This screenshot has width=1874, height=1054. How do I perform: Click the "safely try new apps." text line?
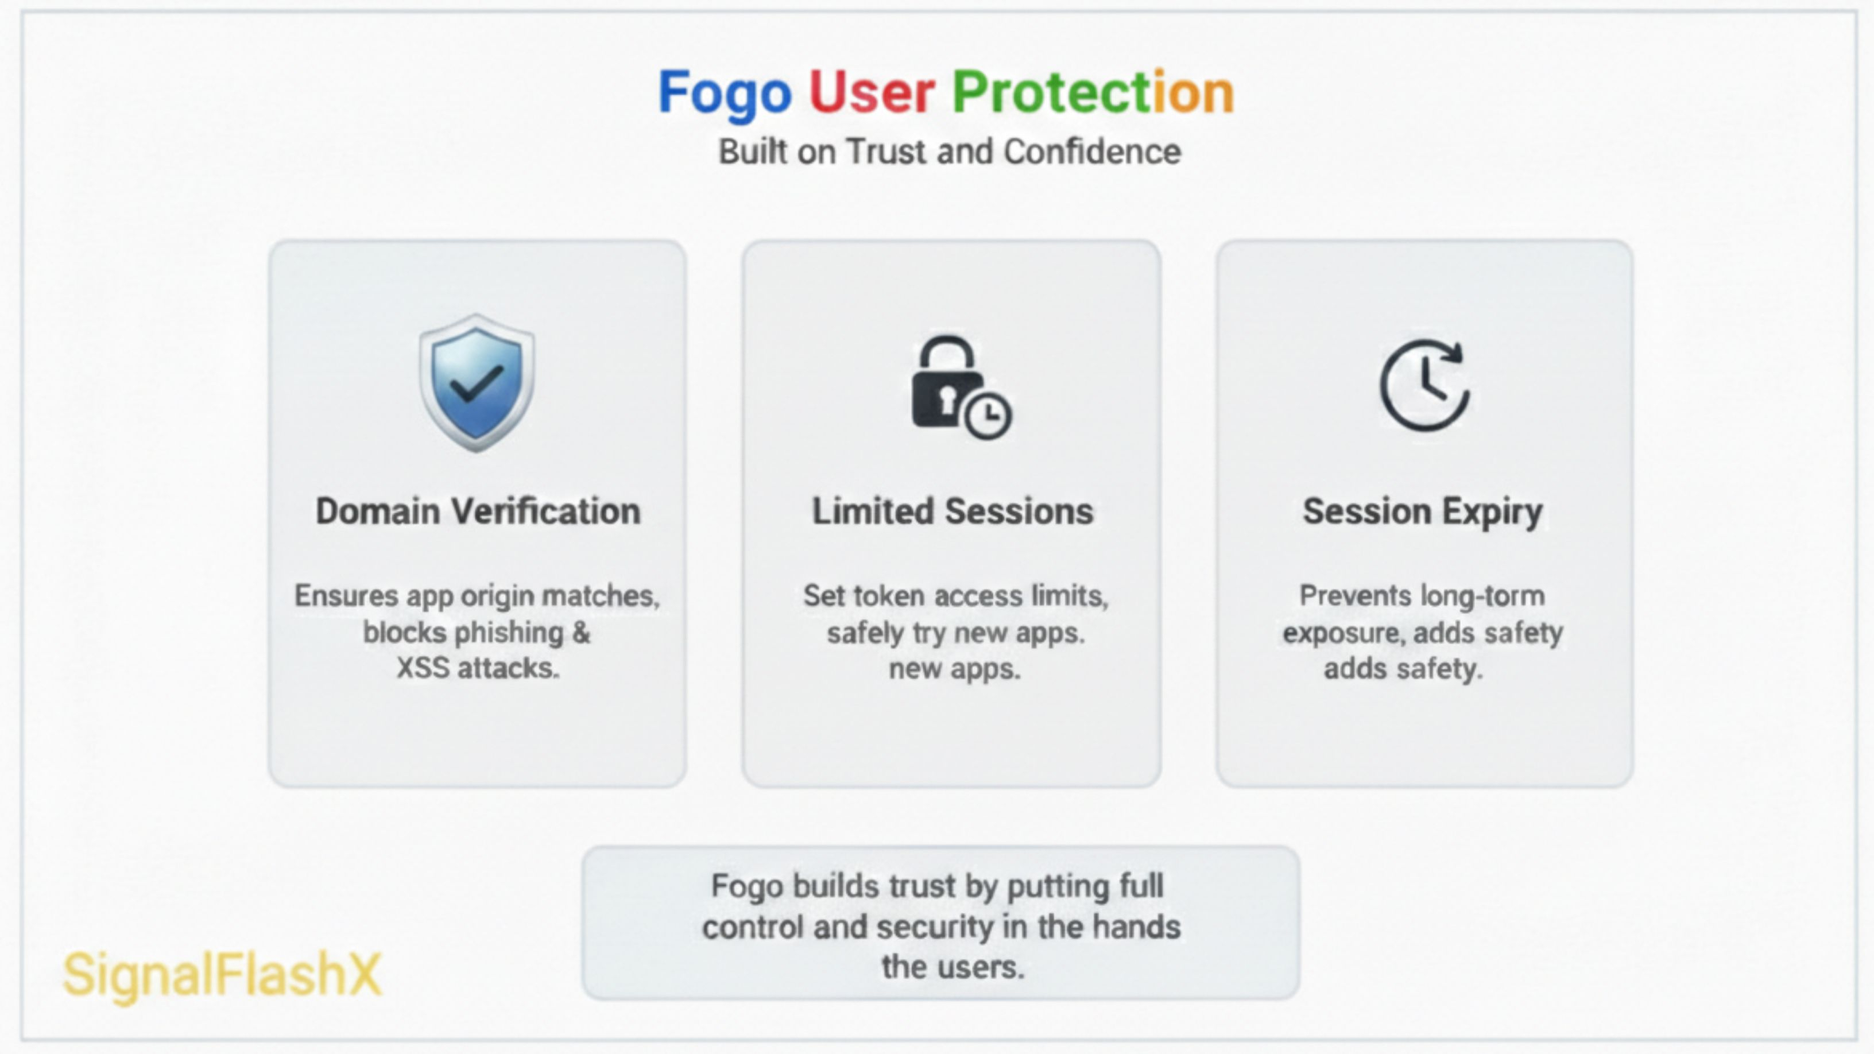click(955, 633)
